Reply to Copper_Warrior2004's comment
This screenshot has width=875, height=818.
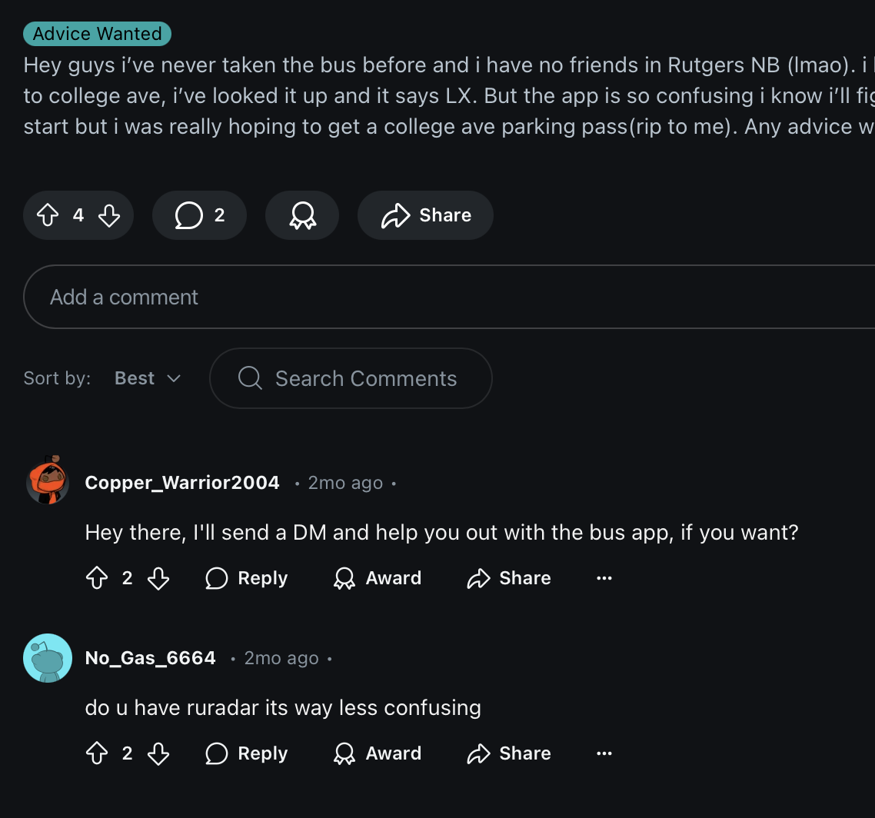tap(247, 578)
